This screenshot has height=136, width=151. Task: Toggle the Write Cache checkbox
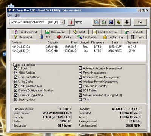click(15, 82)
